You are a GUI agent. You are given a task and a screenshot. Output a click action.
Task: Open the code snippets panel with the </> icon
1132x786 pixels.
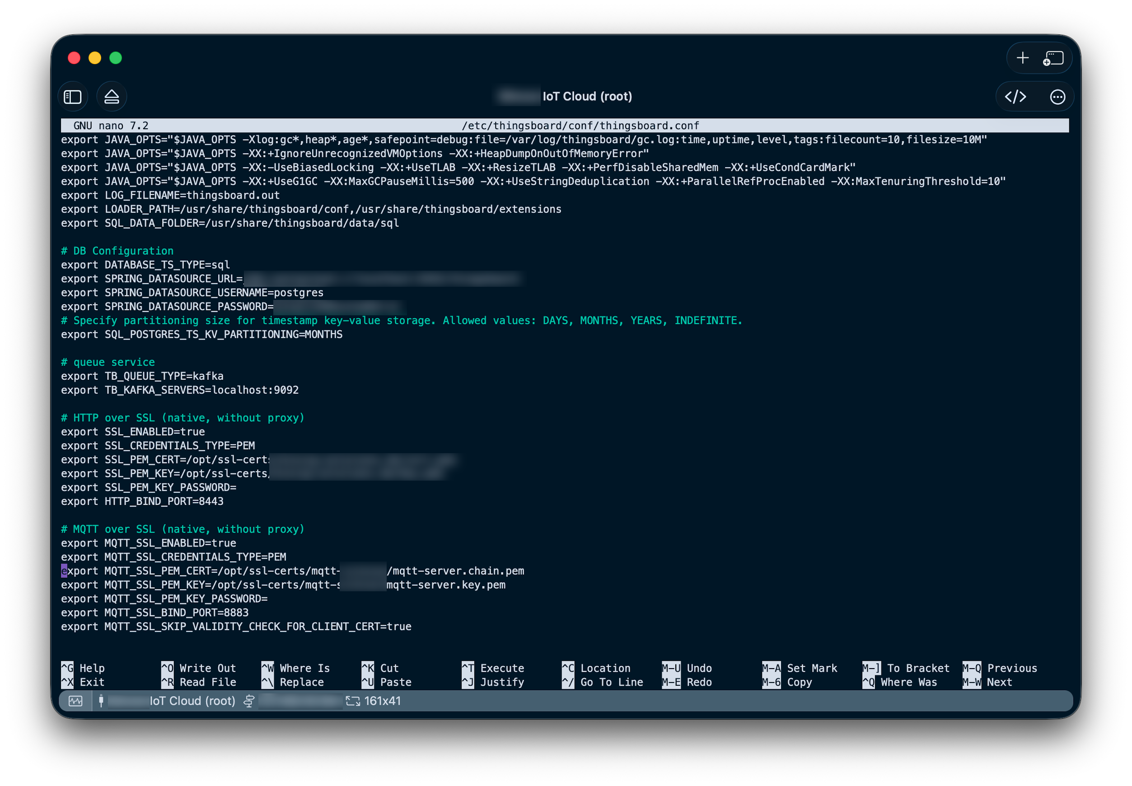[x=1016, y=97]
